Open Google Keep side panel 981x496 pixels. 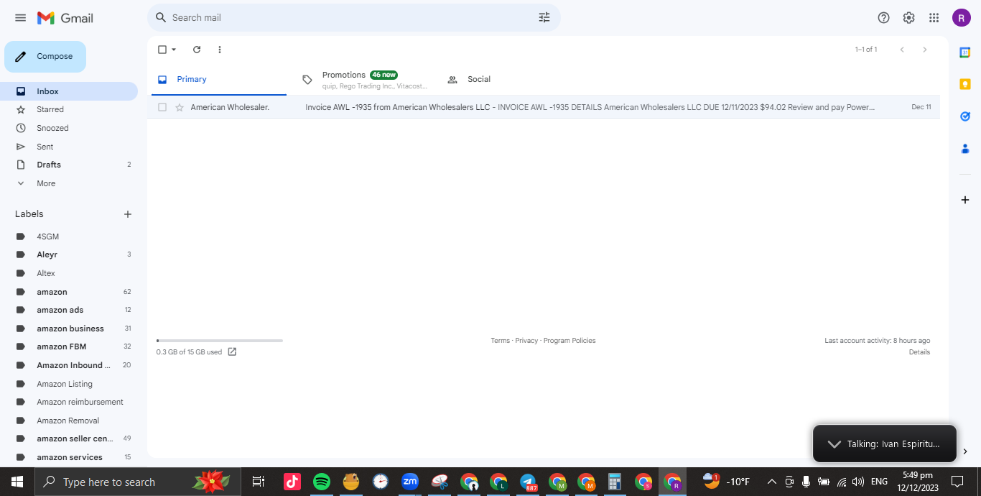click(x=965, y=84)
